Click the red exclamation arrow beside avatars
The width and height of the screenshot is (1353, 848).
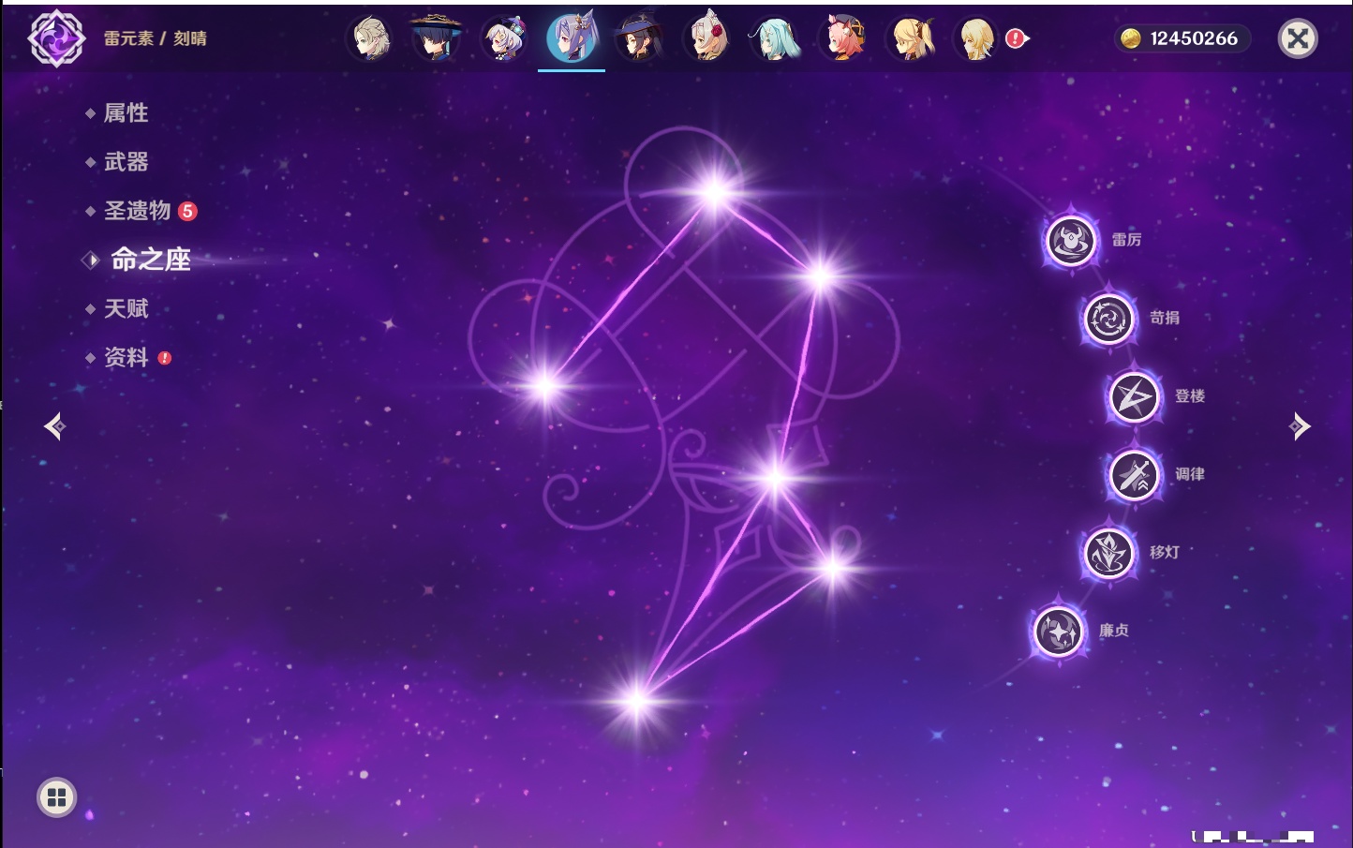click(1018, 38)
